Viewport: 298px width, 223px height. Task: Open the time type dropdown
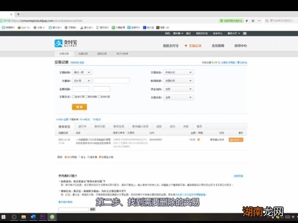[178, 81]
